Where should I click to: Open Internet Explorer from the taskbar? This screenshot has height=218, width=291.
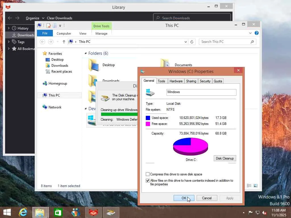pyautogui.click(x=23, y=212)
